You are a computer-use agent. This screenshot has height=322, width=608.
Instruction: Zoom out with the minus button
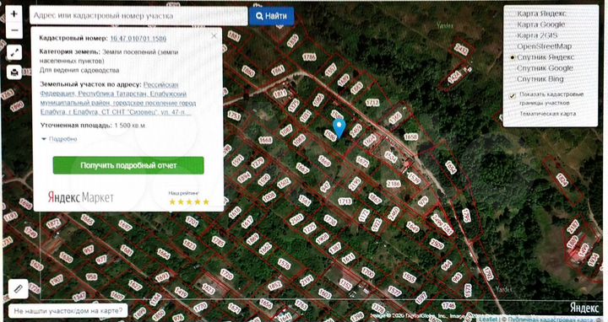click(x=14, y=30)
